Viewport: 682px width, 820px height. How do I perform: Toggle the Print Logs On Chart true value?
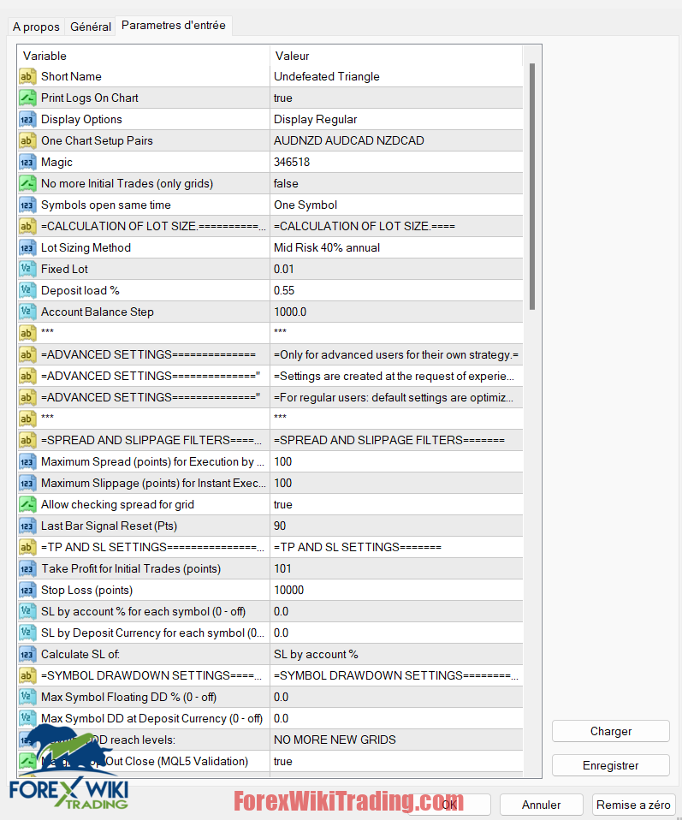(x=396, y=98)
